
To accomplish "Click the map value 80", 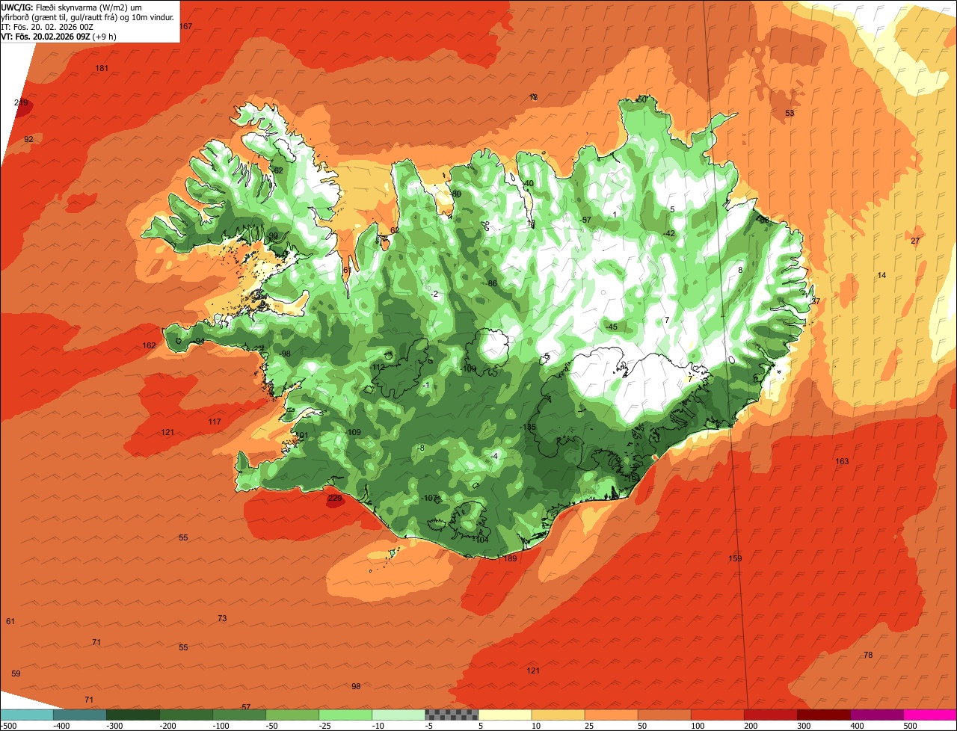I will 456,194.
